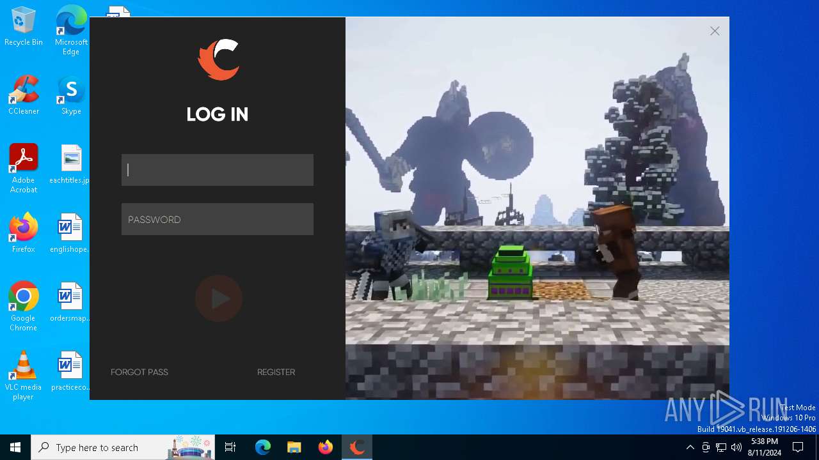
Task: Close the launcher login window
Action: pyautogui.click(x=715, y=31)
